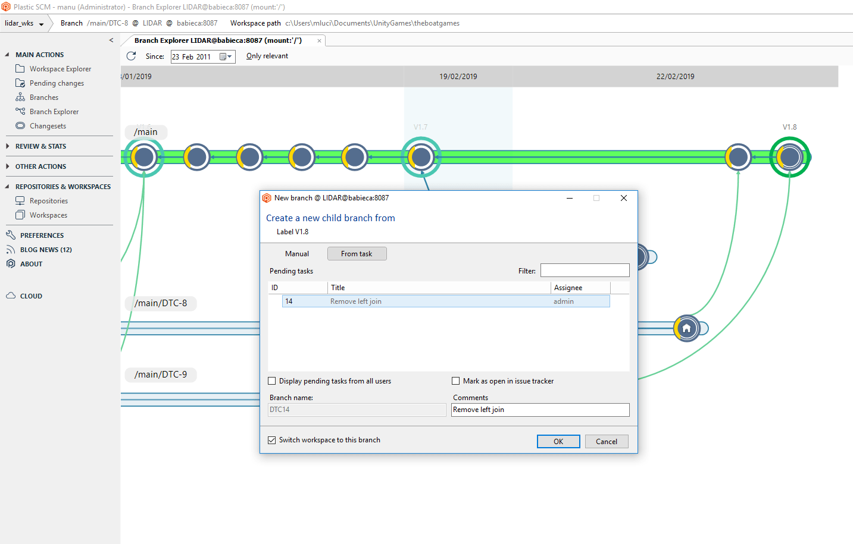Open the Cloud section

[x=30, y=295]
